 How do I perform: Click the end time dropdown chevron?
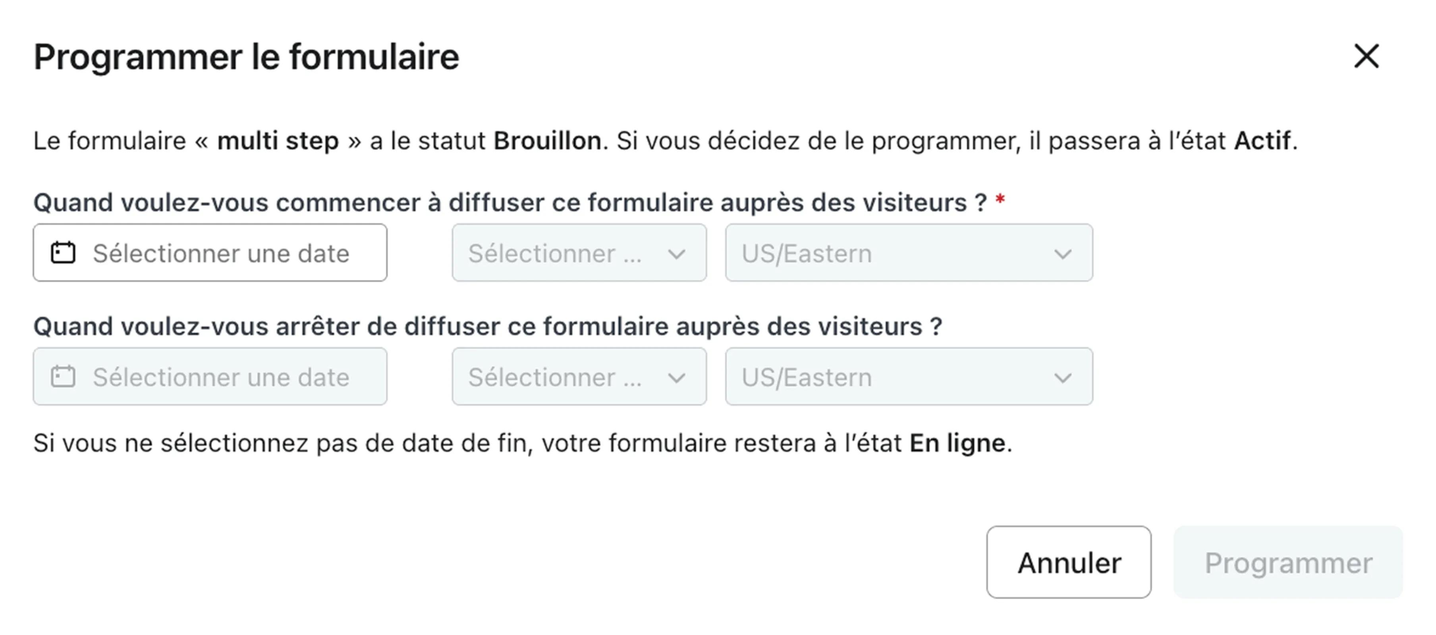[x=676, y=378]
